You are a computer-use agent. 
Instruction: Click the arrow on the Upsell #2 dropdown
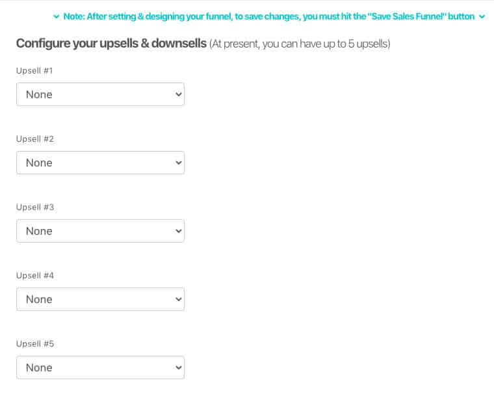click(179, 163)
